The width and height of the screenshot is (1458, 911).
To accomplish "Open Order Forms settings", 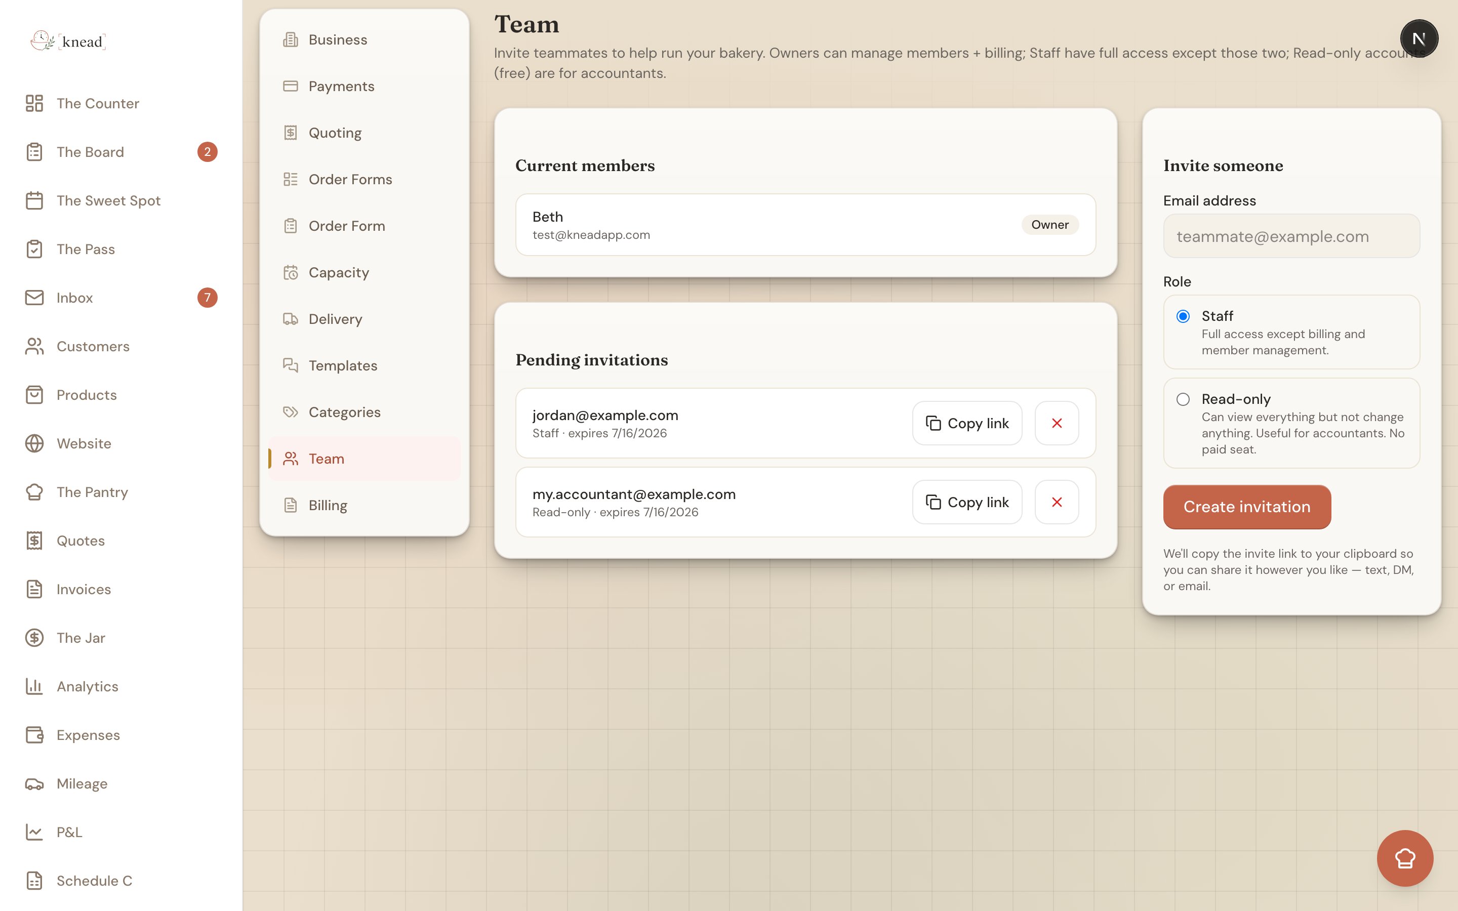I will [x=364, y=179].
